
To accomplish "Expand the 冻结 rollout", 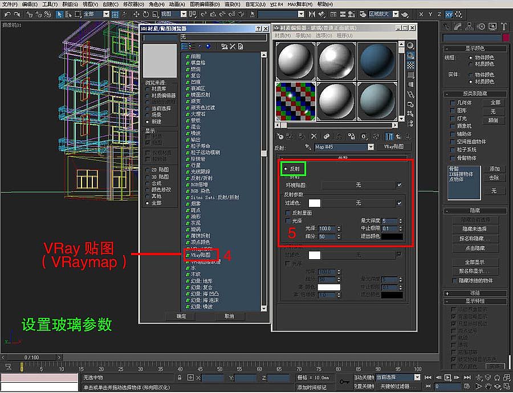I will coord(475,293).
